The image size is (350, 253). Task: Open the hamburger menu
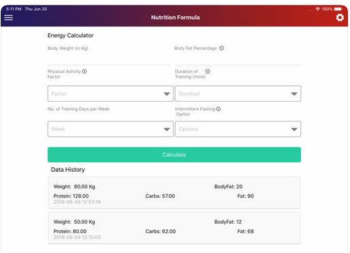click(8, 18)
